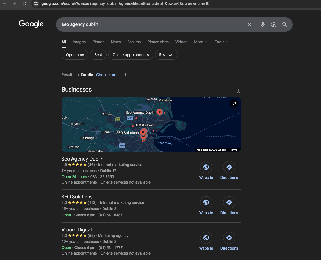Click phone number (01) 531 1777
321x260 pixels.
(x=110, y=248)
